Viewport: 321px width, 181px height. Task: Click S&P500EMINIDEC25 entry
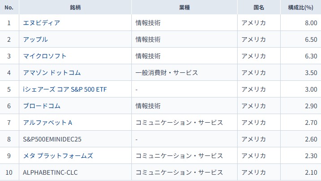click(53, 139)
